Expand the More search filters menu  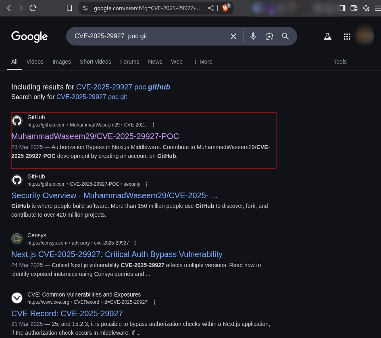[203, 62]
